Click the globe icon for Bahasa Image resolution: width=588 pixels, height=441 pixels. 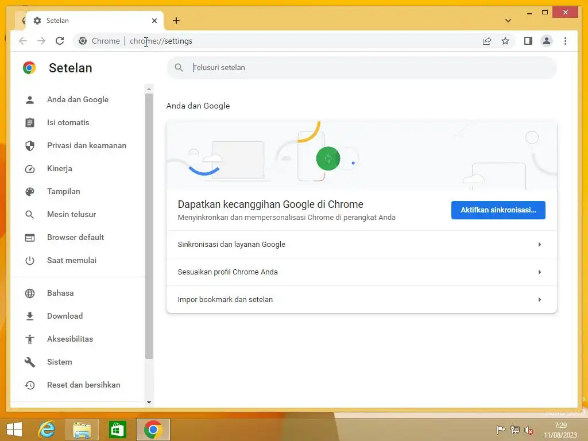point(30,293)
